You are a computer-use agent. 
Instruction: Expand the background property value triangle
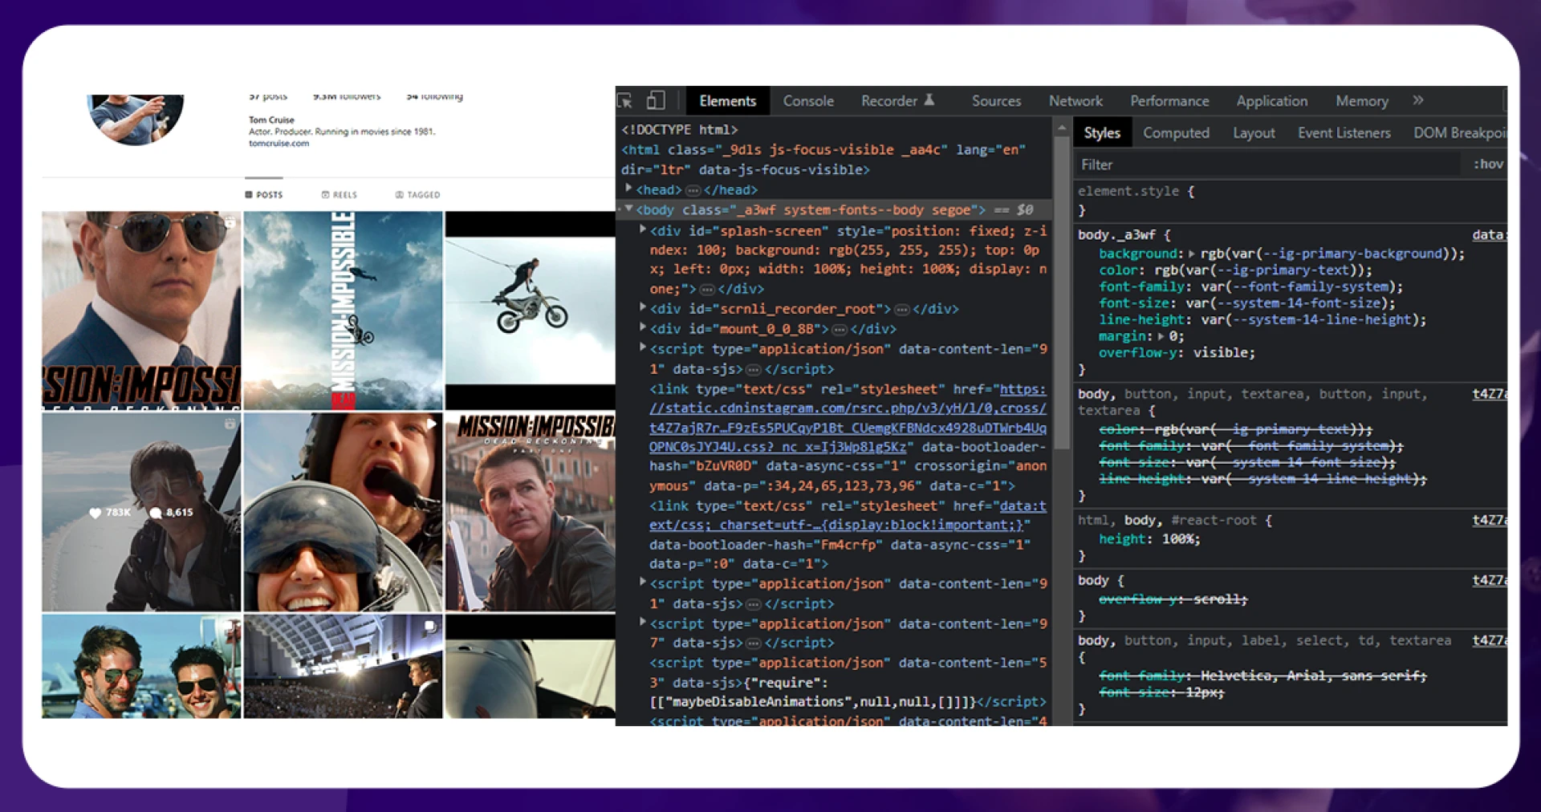[1192, 254]
